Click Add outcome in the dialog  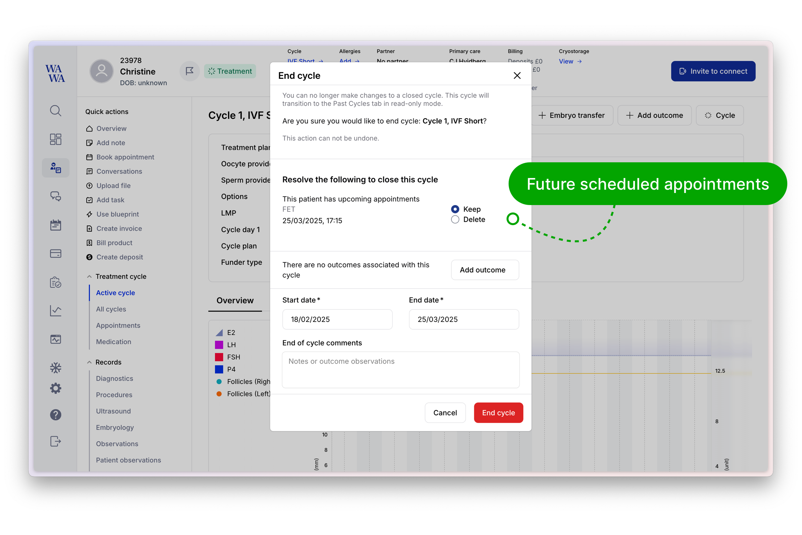(x=485, y=270)
